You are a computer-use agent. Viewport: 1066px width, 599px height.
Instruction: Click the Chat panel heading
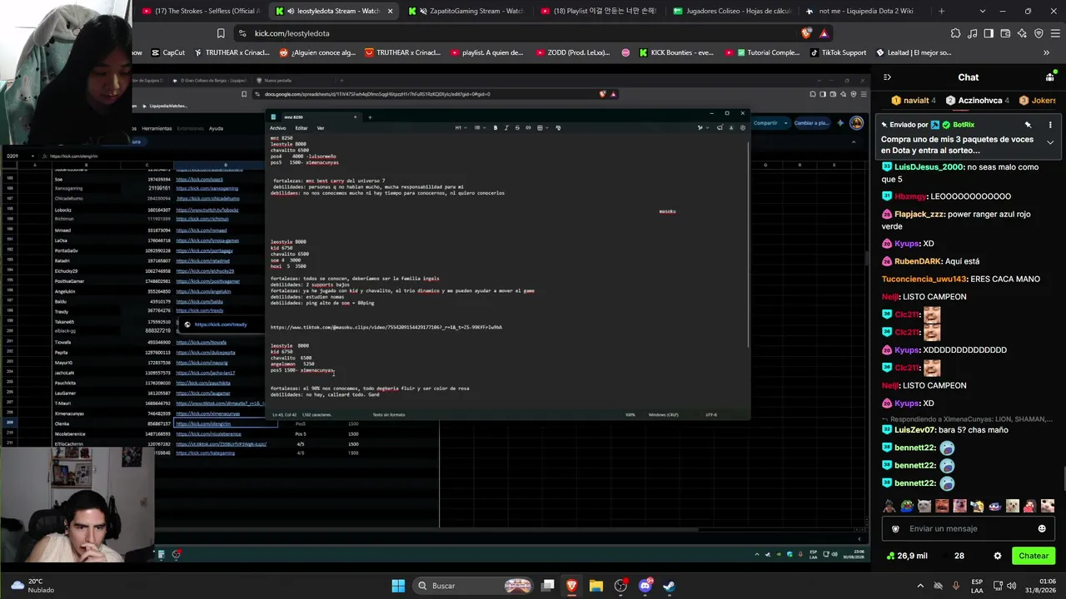point(969,77)
